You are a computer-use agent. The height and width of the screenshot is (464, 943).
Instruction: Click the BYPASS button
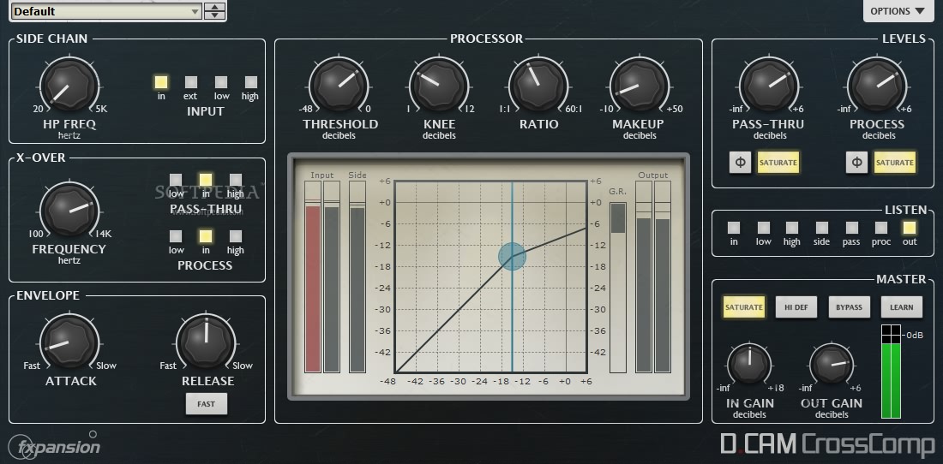(x=850, y=307)
